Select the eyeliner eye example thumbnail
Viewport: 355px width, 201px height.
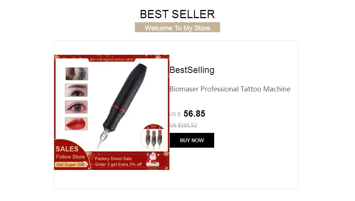click(x=76, y=107)
